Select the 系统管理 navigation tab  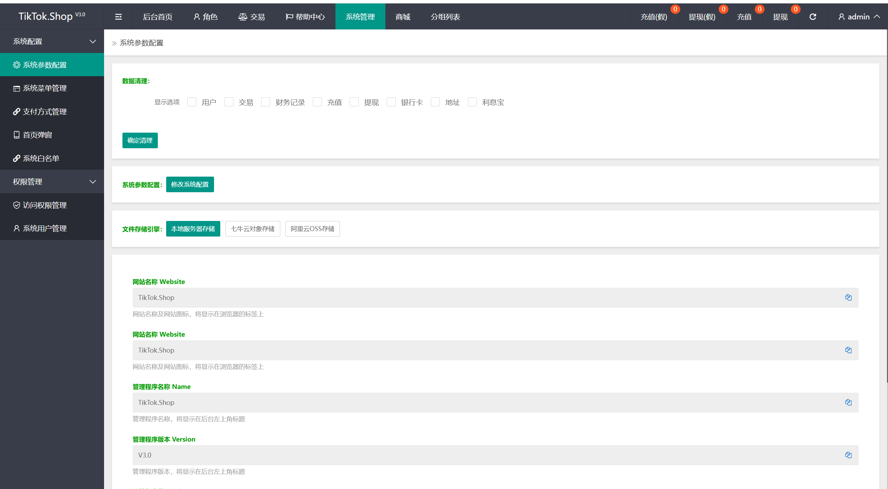pos(360,16)
